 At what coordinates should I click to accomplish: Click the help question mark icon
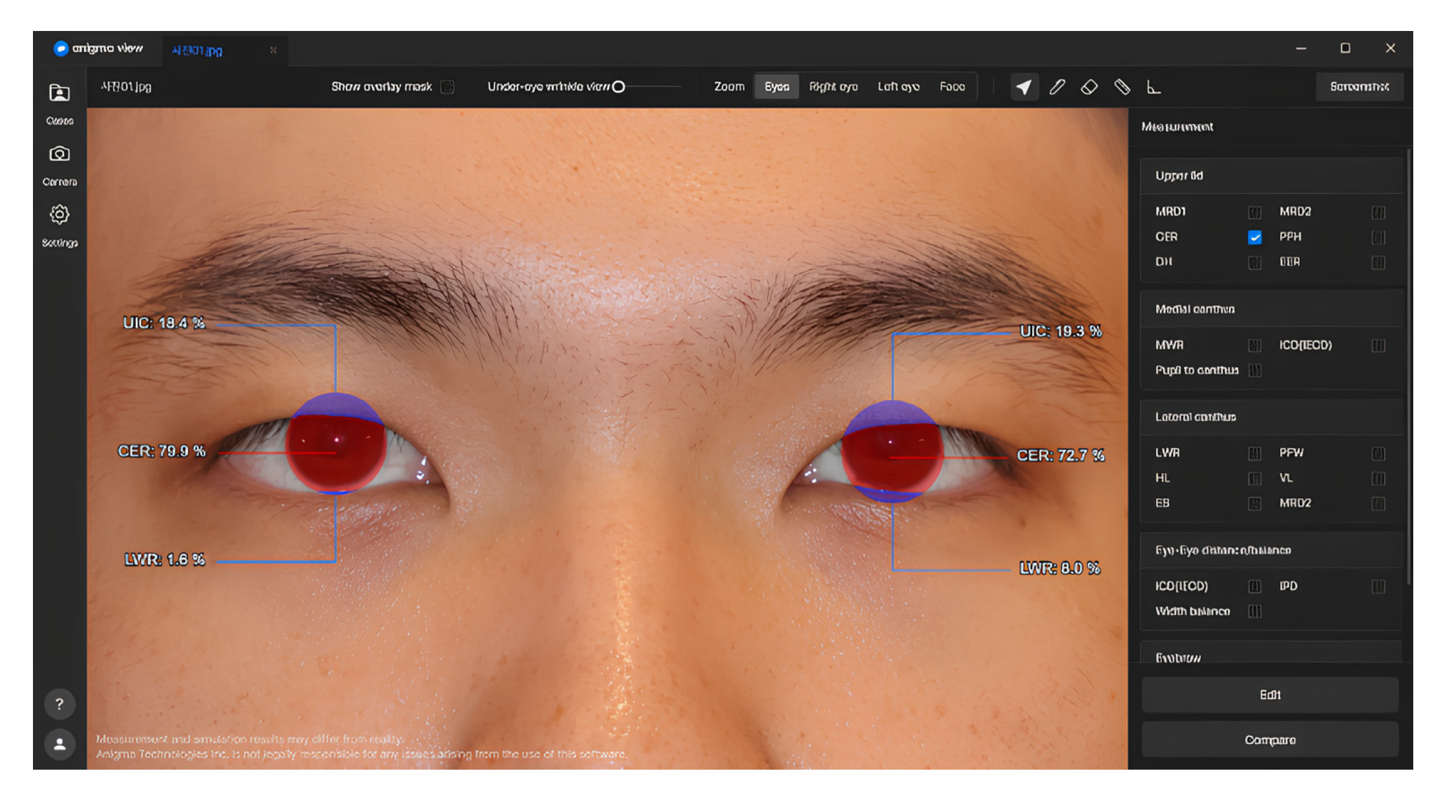[59, 704]
